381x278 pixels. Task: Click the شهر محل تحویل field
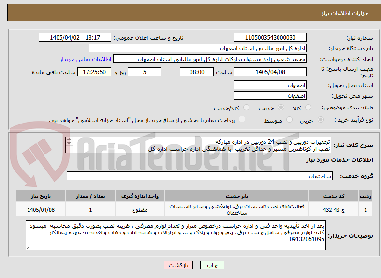click(x=270, y=95)
